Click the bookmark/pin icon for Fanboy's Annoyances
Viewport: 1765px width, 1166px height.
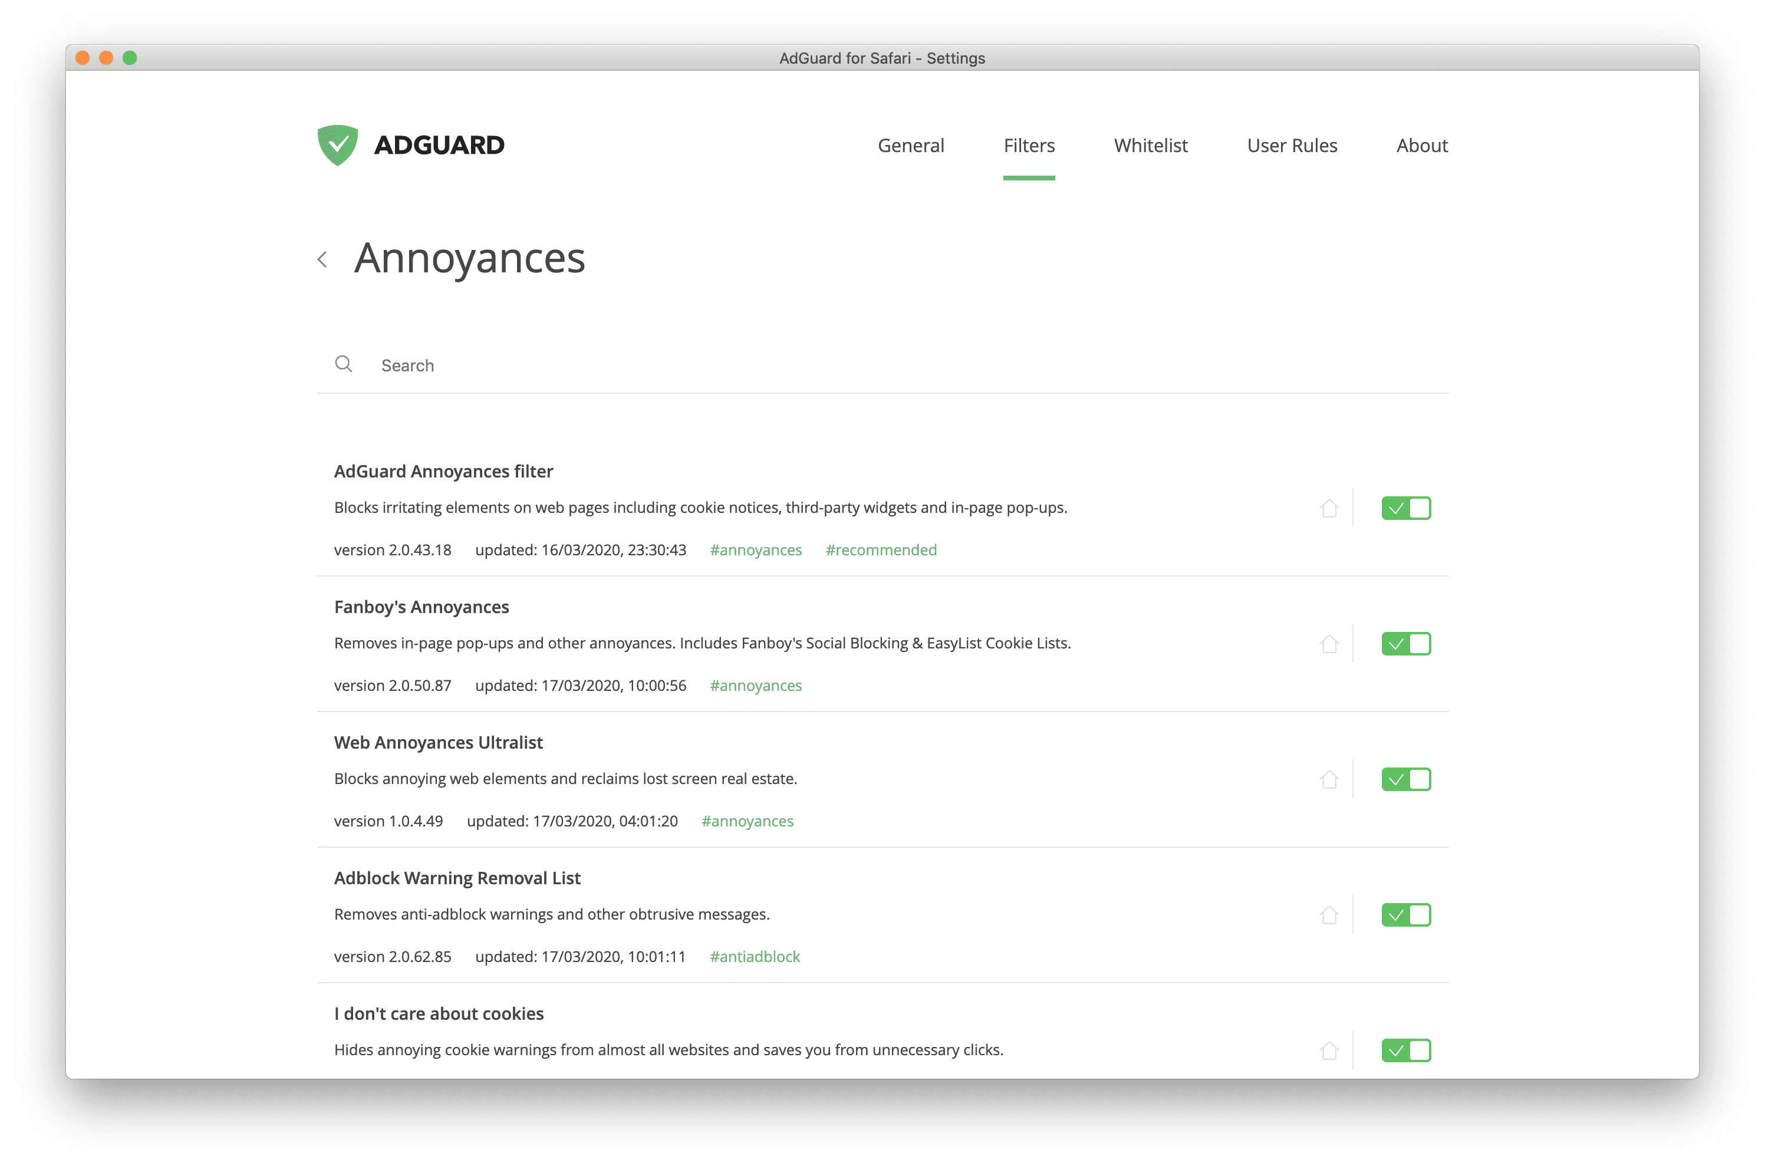(x=1326, y=643)
